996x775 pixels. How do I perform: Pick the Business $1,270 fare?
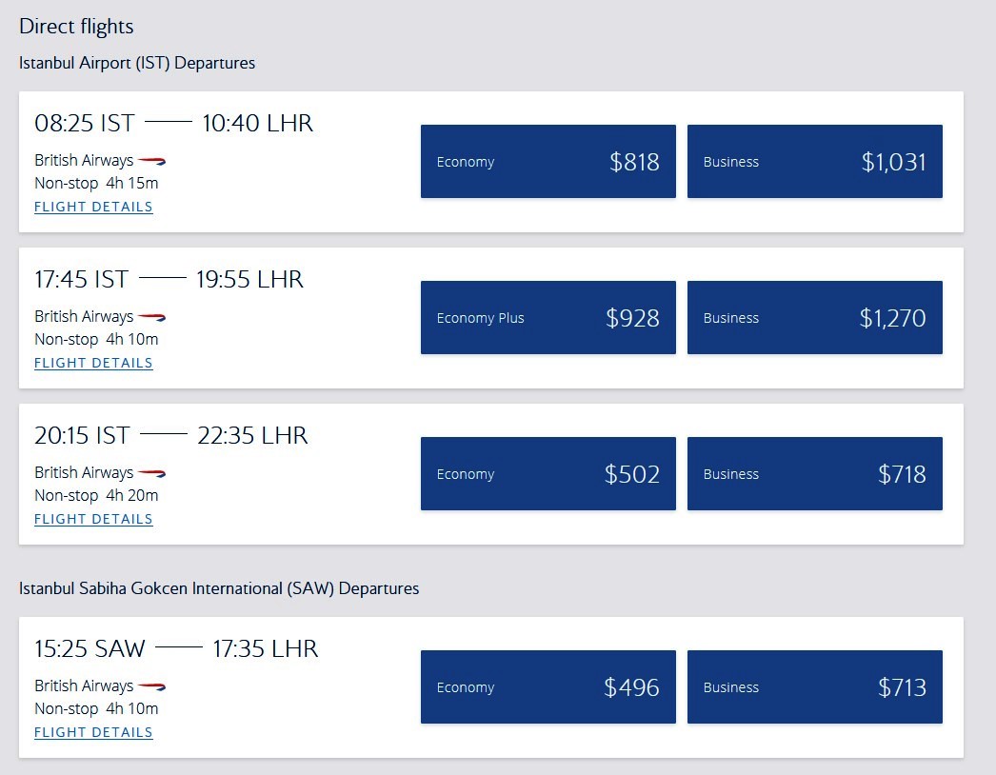pyautogui.click(x=815, y=318)
